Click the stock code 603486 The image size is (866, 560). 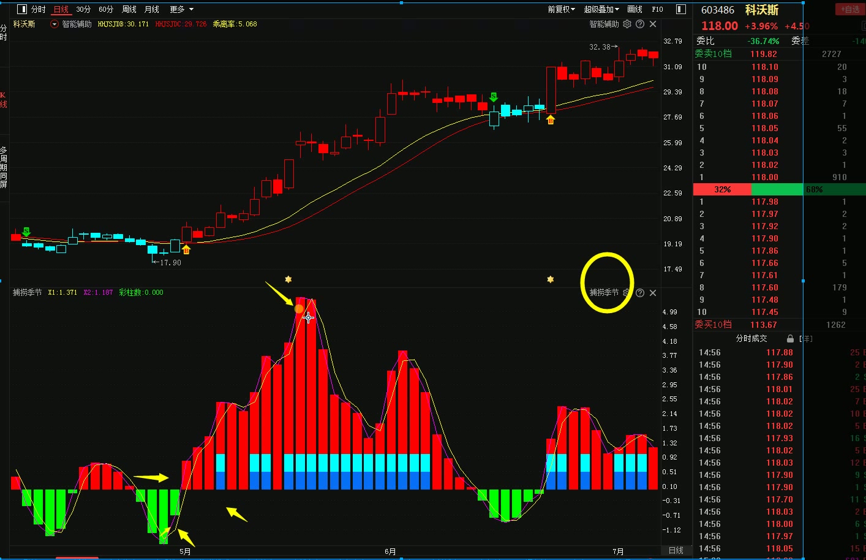[718, 10]
